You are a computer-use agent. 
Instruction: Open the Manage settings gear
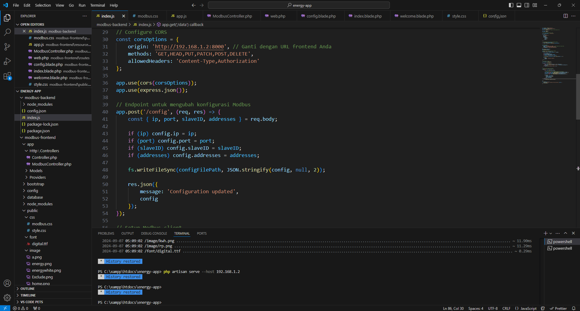click(x=7, y=298)
